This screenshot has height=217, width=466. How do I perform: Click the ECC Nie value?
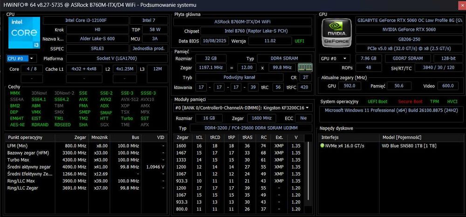(x=304, y=118)
